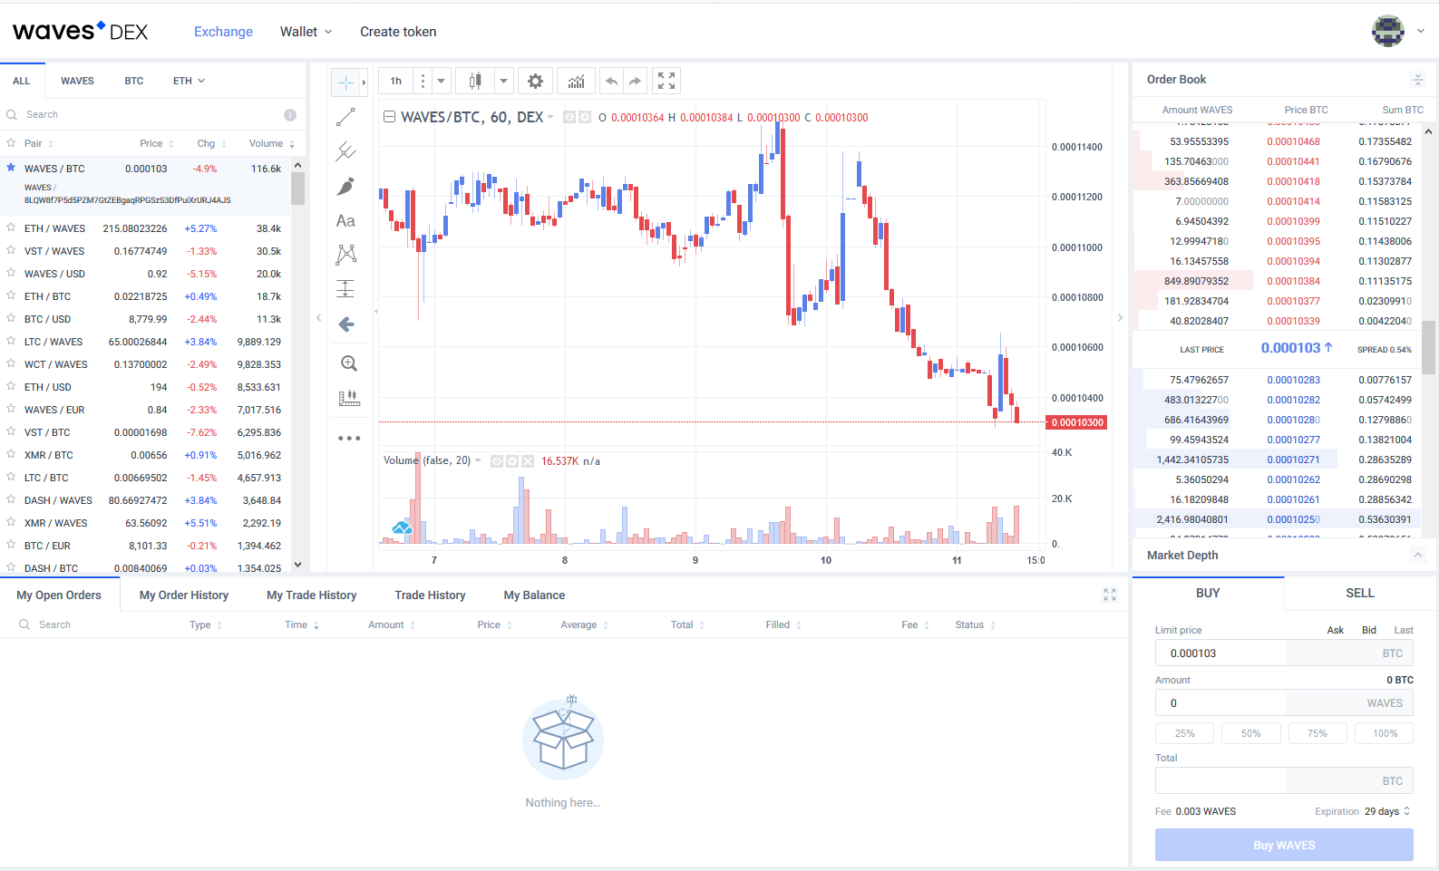Set limit price to Ask

[1336, 630]
